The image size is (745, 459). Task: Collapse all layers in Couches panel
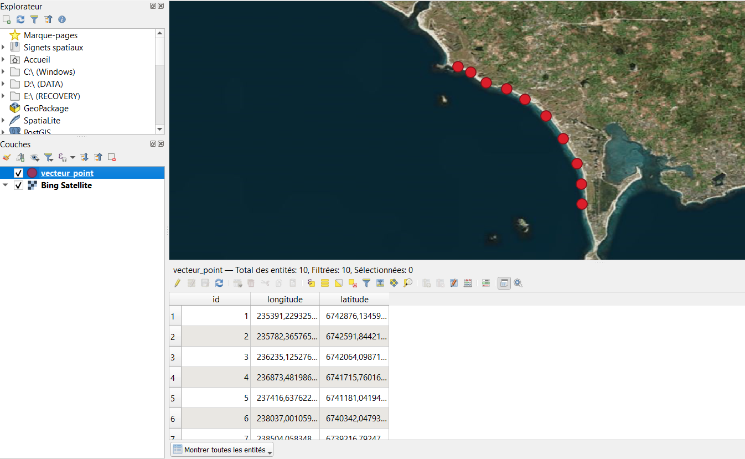(98, 157)
